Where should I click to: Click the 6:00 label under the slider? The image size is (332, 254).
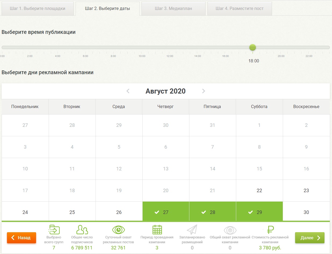click(x=86, y=56)
